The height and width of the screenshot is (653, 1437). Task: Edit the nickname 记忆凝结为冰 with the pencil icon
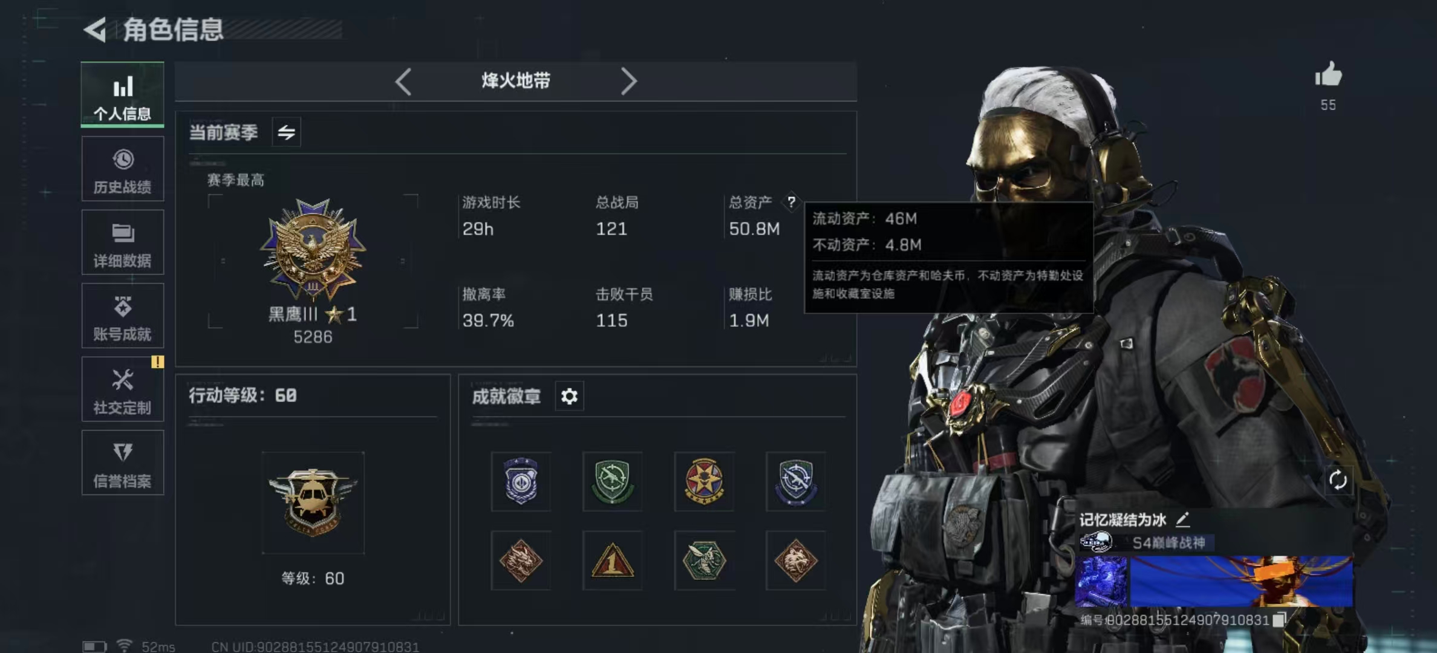point(1182,519)
